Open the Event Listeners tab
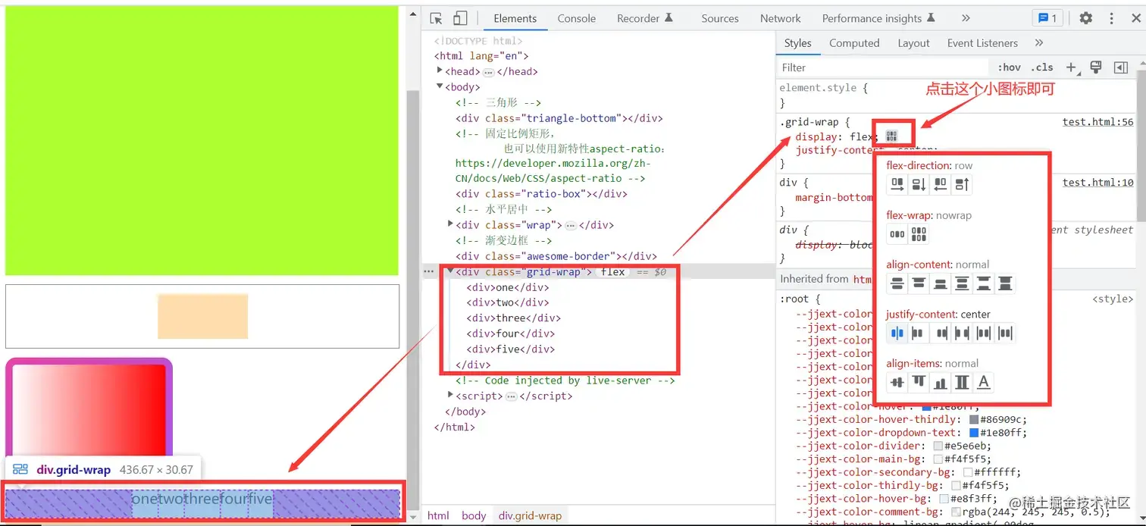 pos(982,43)
